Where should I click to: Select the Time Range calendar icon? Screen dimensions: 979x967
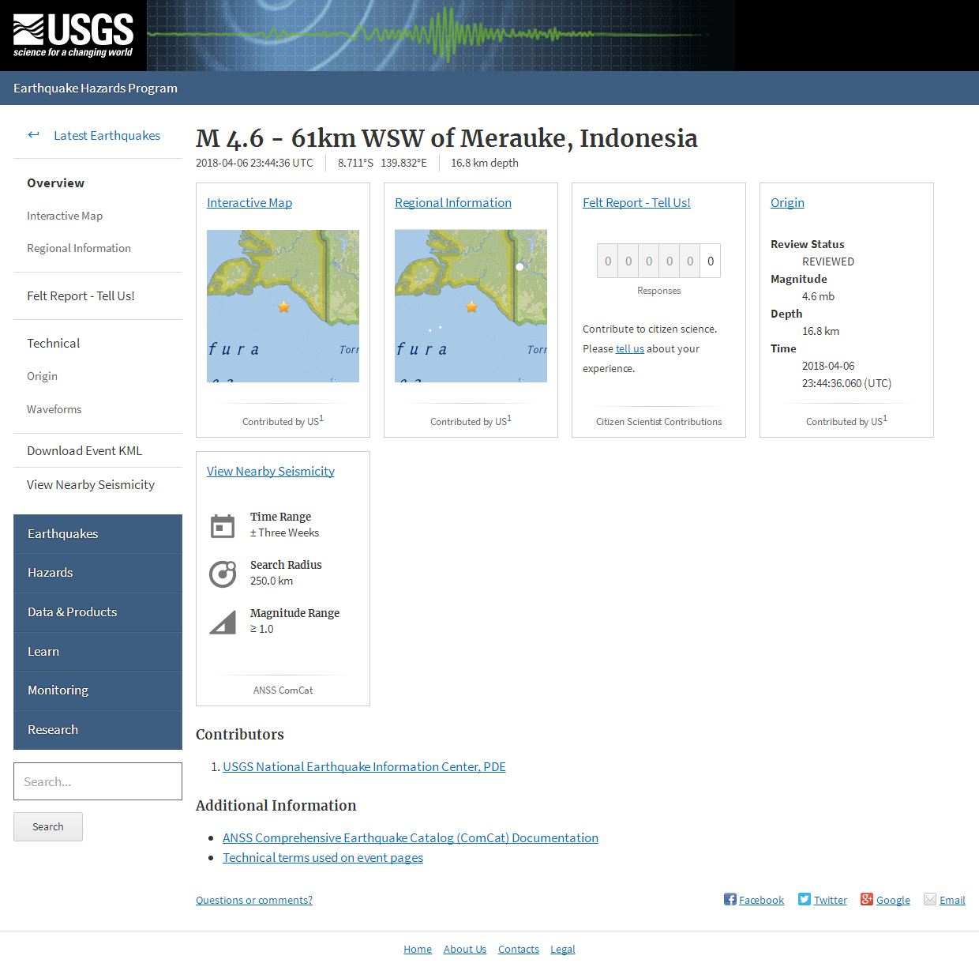pyautogui.click(x=223, y=525)
